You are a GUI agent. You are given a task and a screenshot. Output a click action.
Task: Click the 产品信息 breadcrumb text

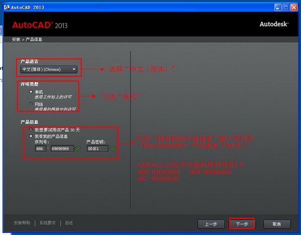pos(34,39)
